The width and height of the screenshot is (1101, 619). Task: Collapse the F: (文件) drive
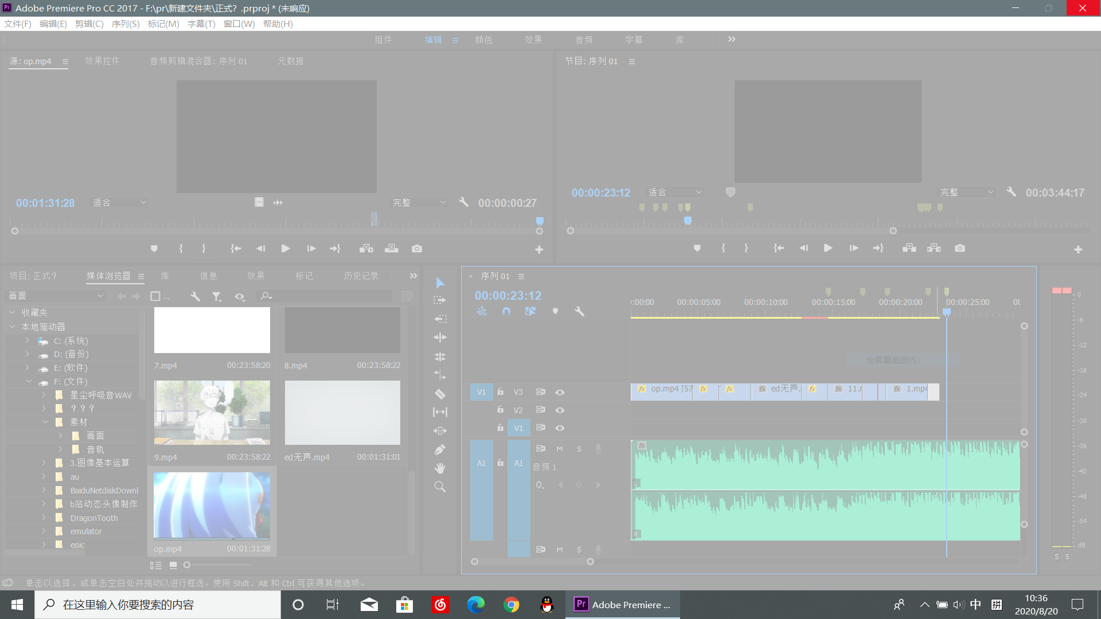28,381
